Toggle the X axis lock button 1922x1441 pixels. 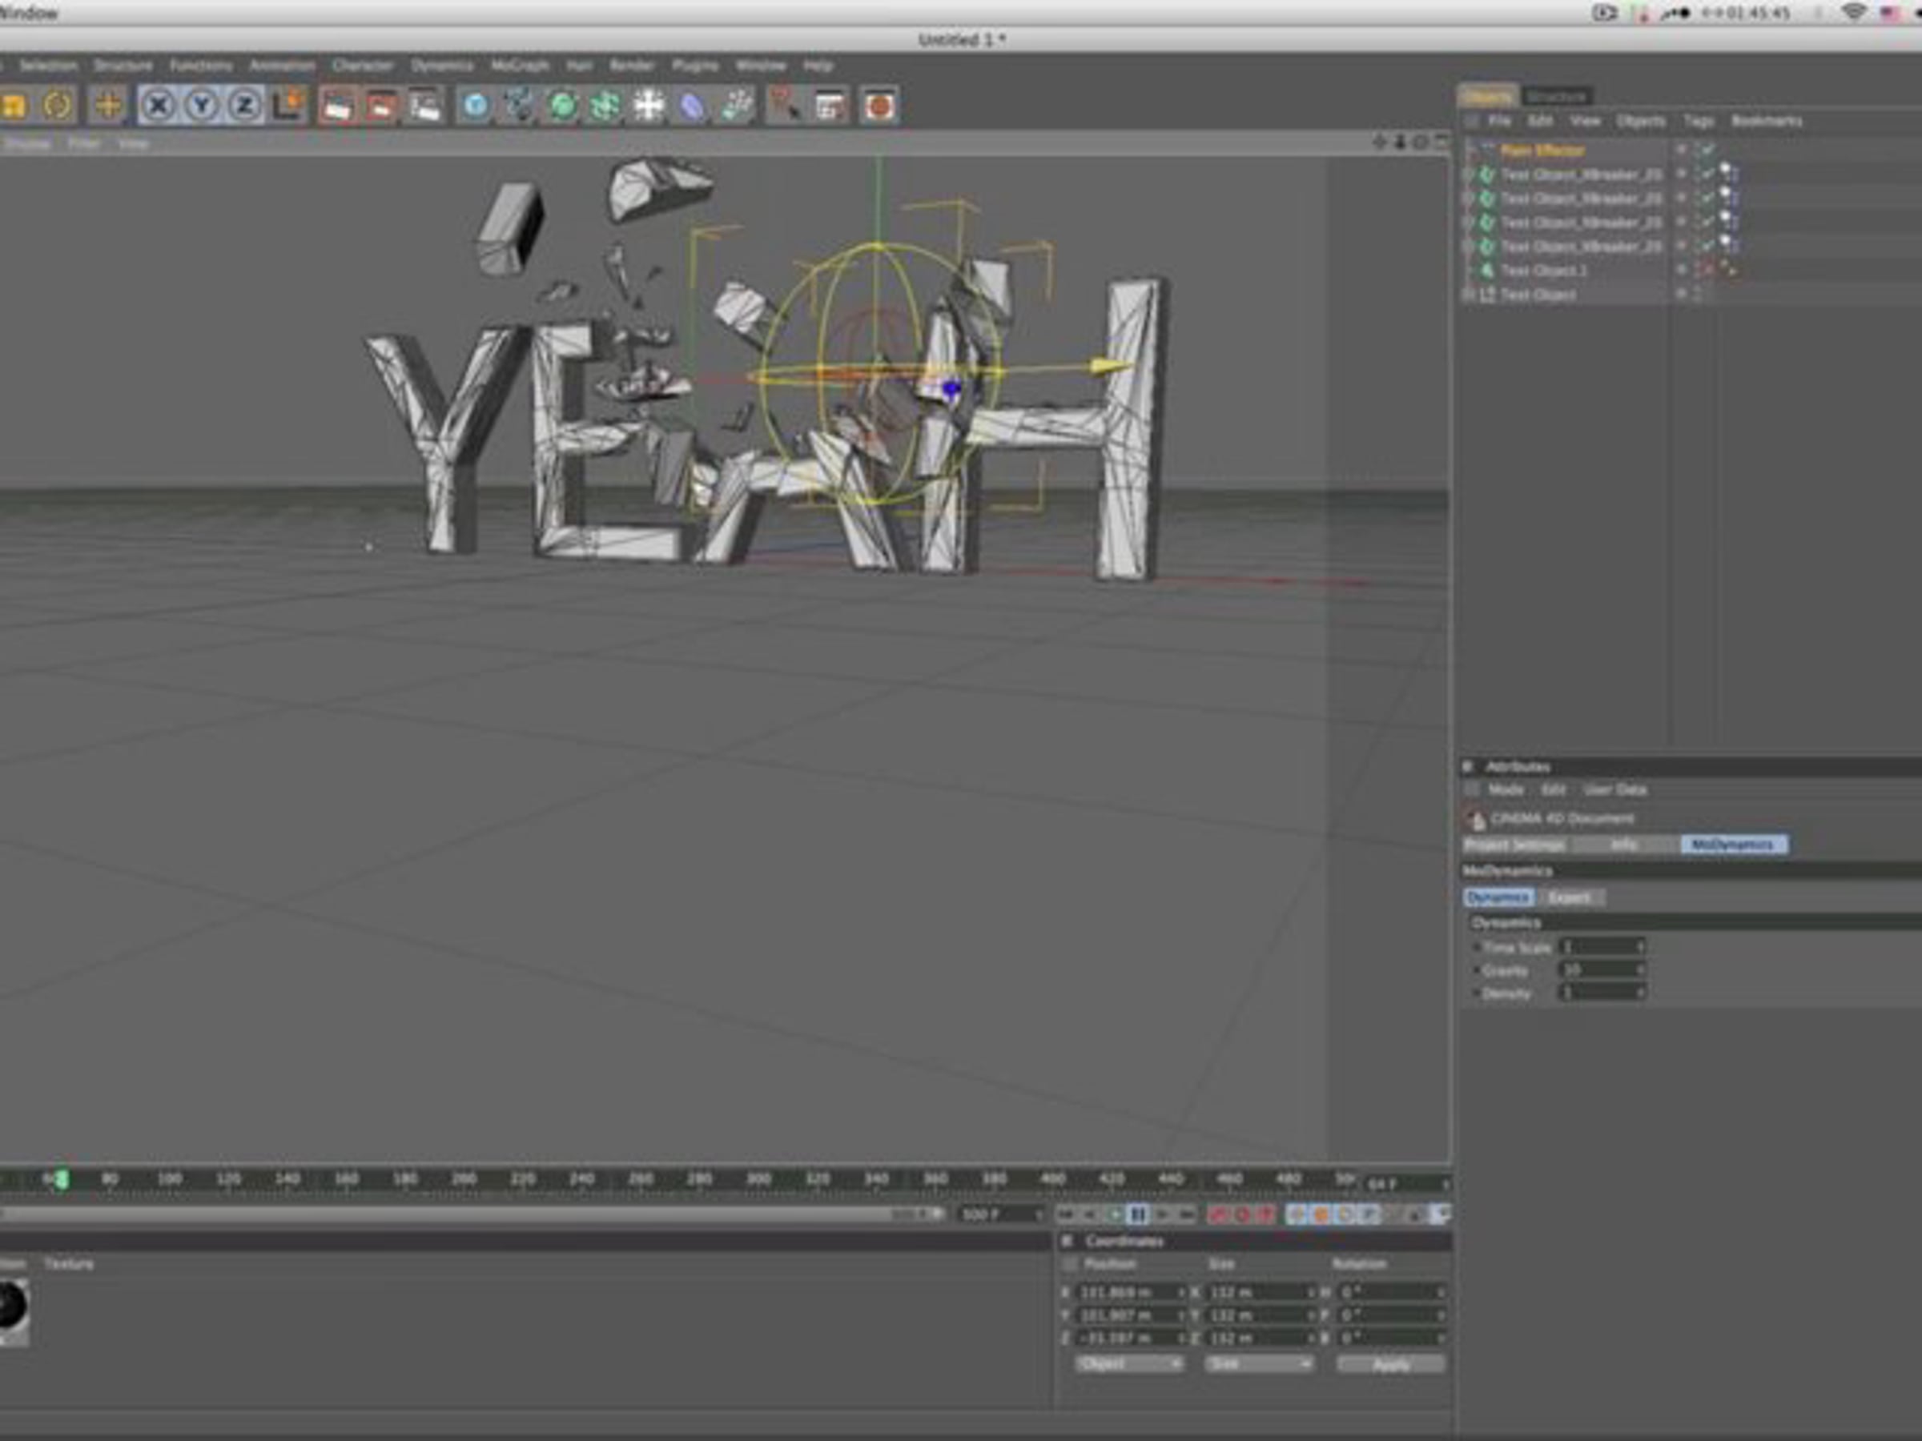tap(157, 106)
